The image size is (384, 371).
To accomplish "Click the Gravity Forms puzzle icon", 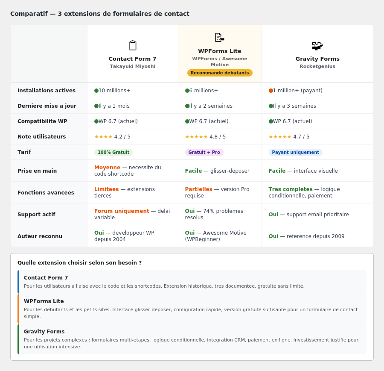I will (317, 46).
